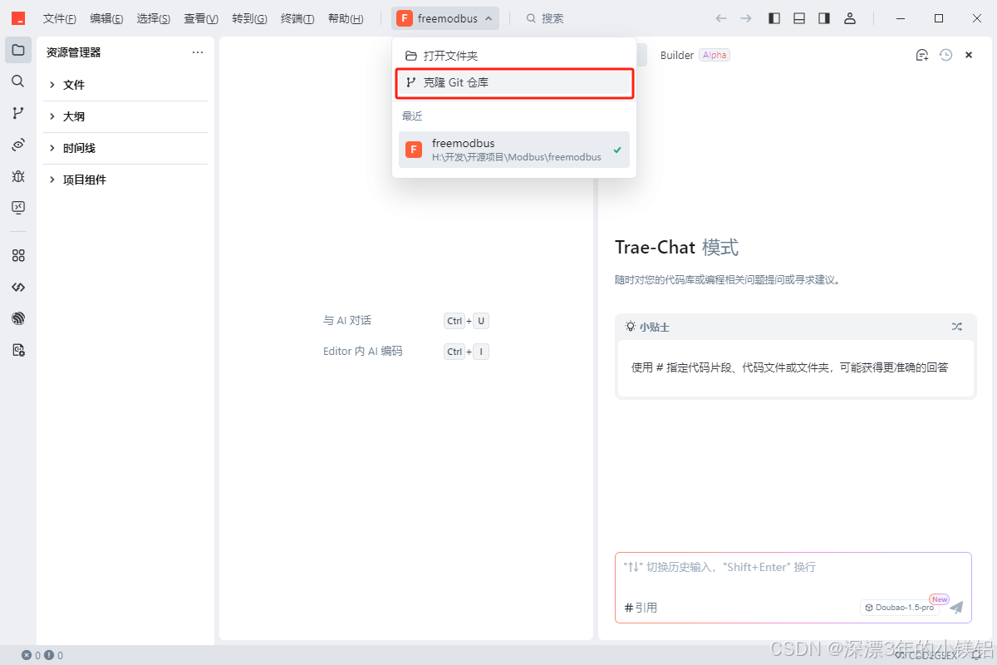This screenshot has width=997, height=665.
Task: Click the Editor 内 AI 编码 text
Action: click(x=362, y=352)
